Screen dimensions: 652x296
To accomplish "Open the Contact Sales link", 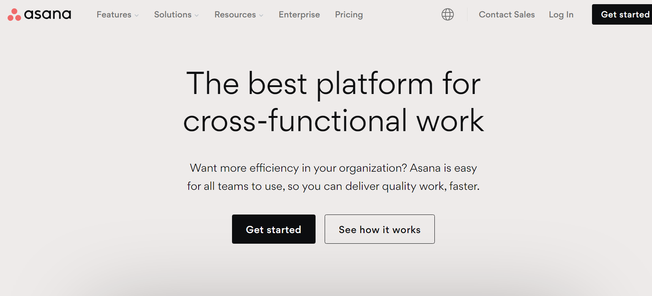I will click(x=507, y=15).
